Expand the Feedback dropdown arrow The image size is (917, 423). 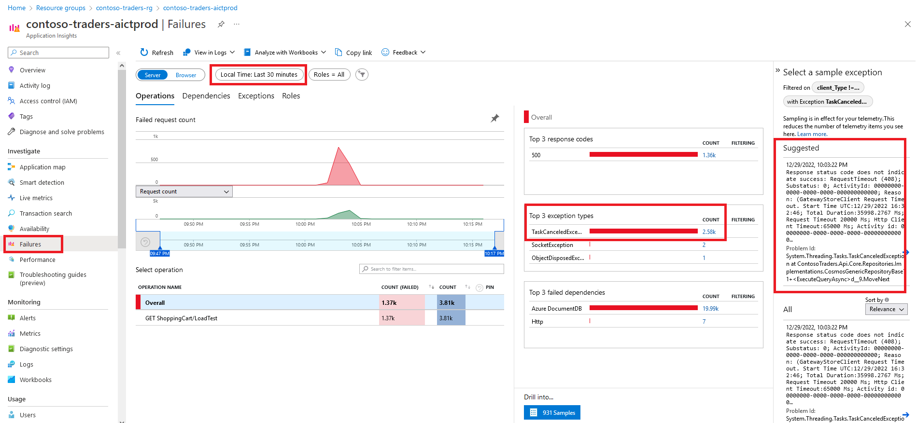point(423,52)
